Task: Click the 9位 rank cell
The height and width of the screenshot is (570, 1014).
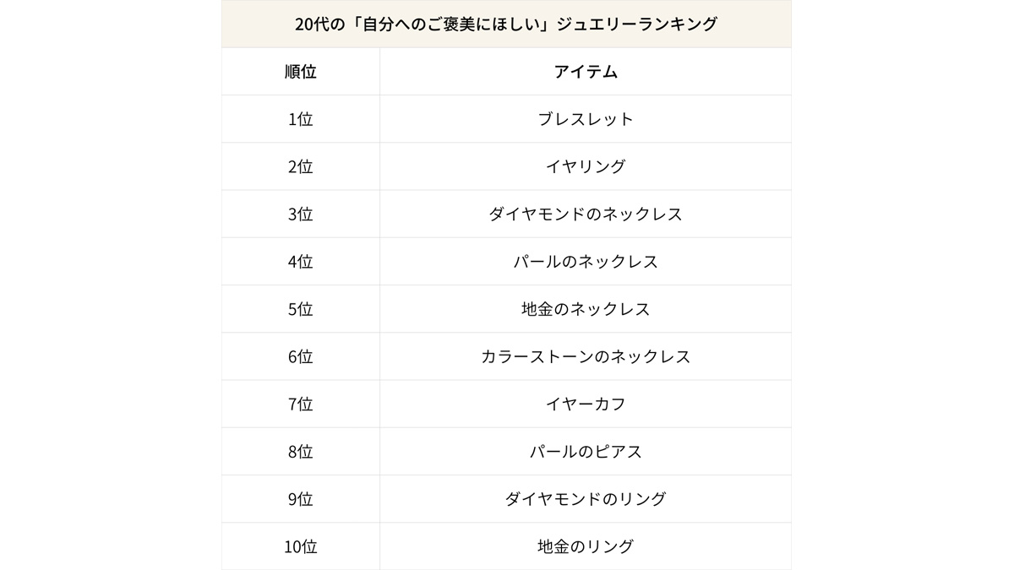Action: [301, 499]
